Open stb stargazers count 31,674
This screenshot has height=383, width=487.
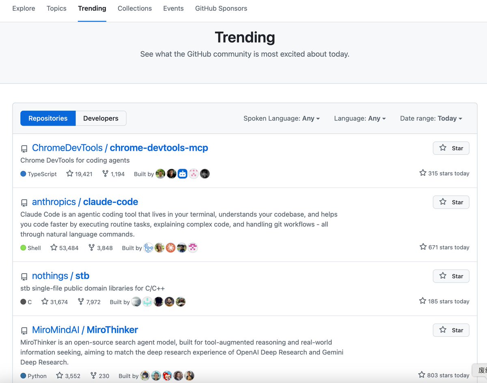coord(55,302)
